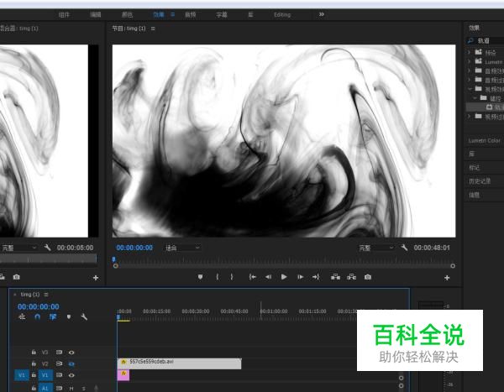Click timeline playhead timecode 00:00:00:00
Image resolution: width=504 pixels, height=392 pixels.
point(39,306)
